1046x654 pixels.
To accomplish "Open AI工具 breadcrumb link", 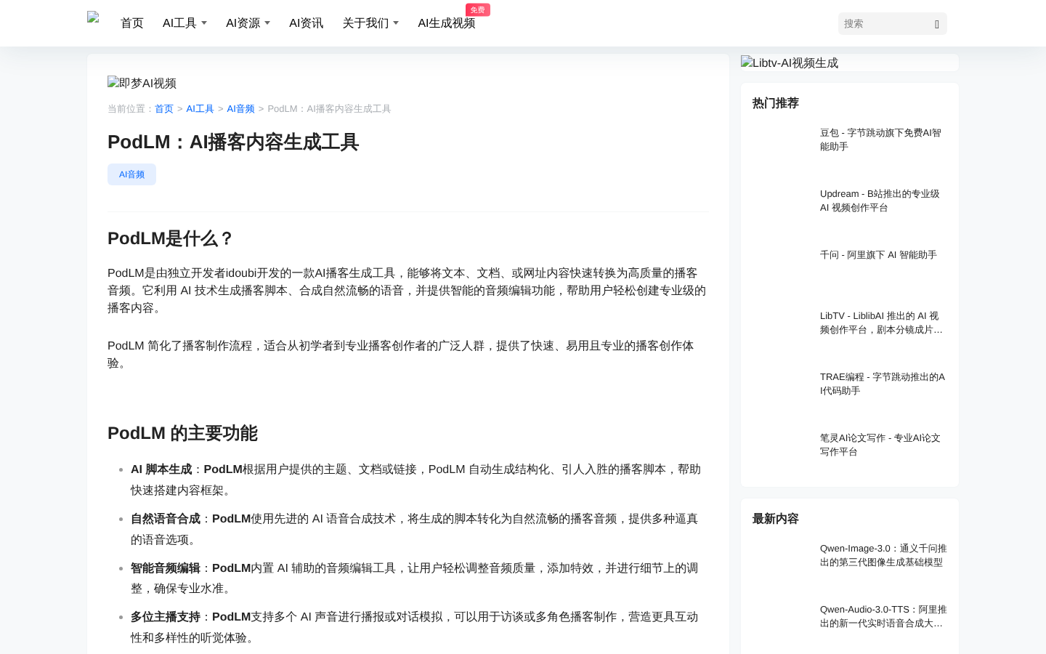I will tap(200, 109).
